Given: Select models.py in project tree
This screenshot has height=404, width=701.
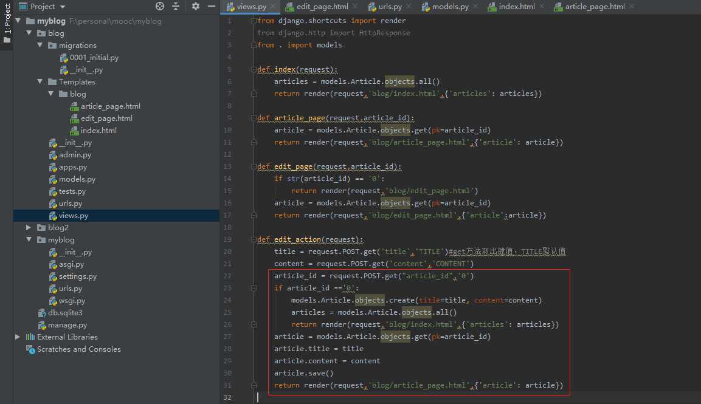Looking at the screenshot, I should tap(77, 179).
